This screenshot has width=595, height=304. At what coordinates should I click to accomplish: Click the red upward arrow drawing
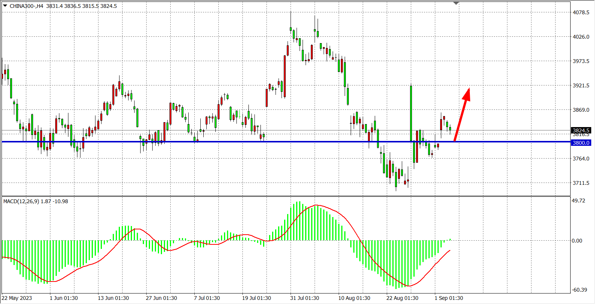tap(462, 114)
